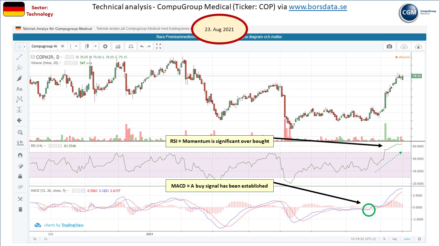Click the cloud load chart icon
439x246 pixels.
coord(404,46)
